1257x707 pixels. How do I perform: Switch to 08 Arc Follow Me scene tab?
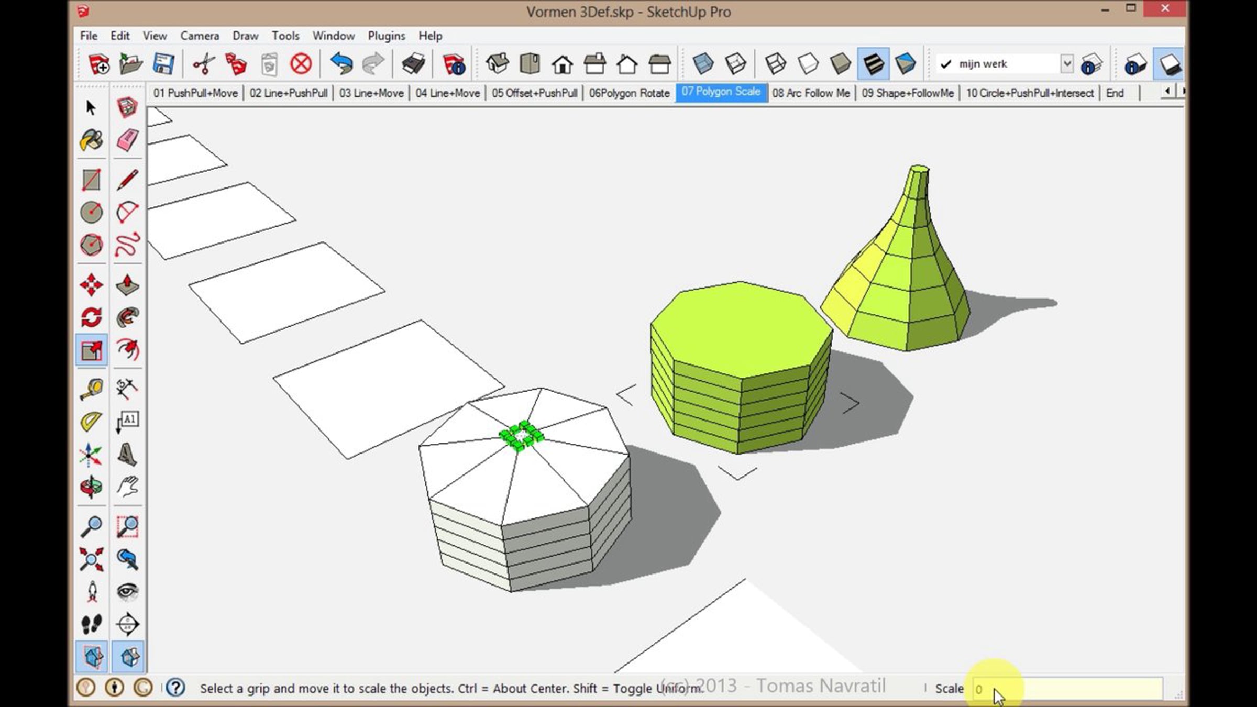[810, 93]
